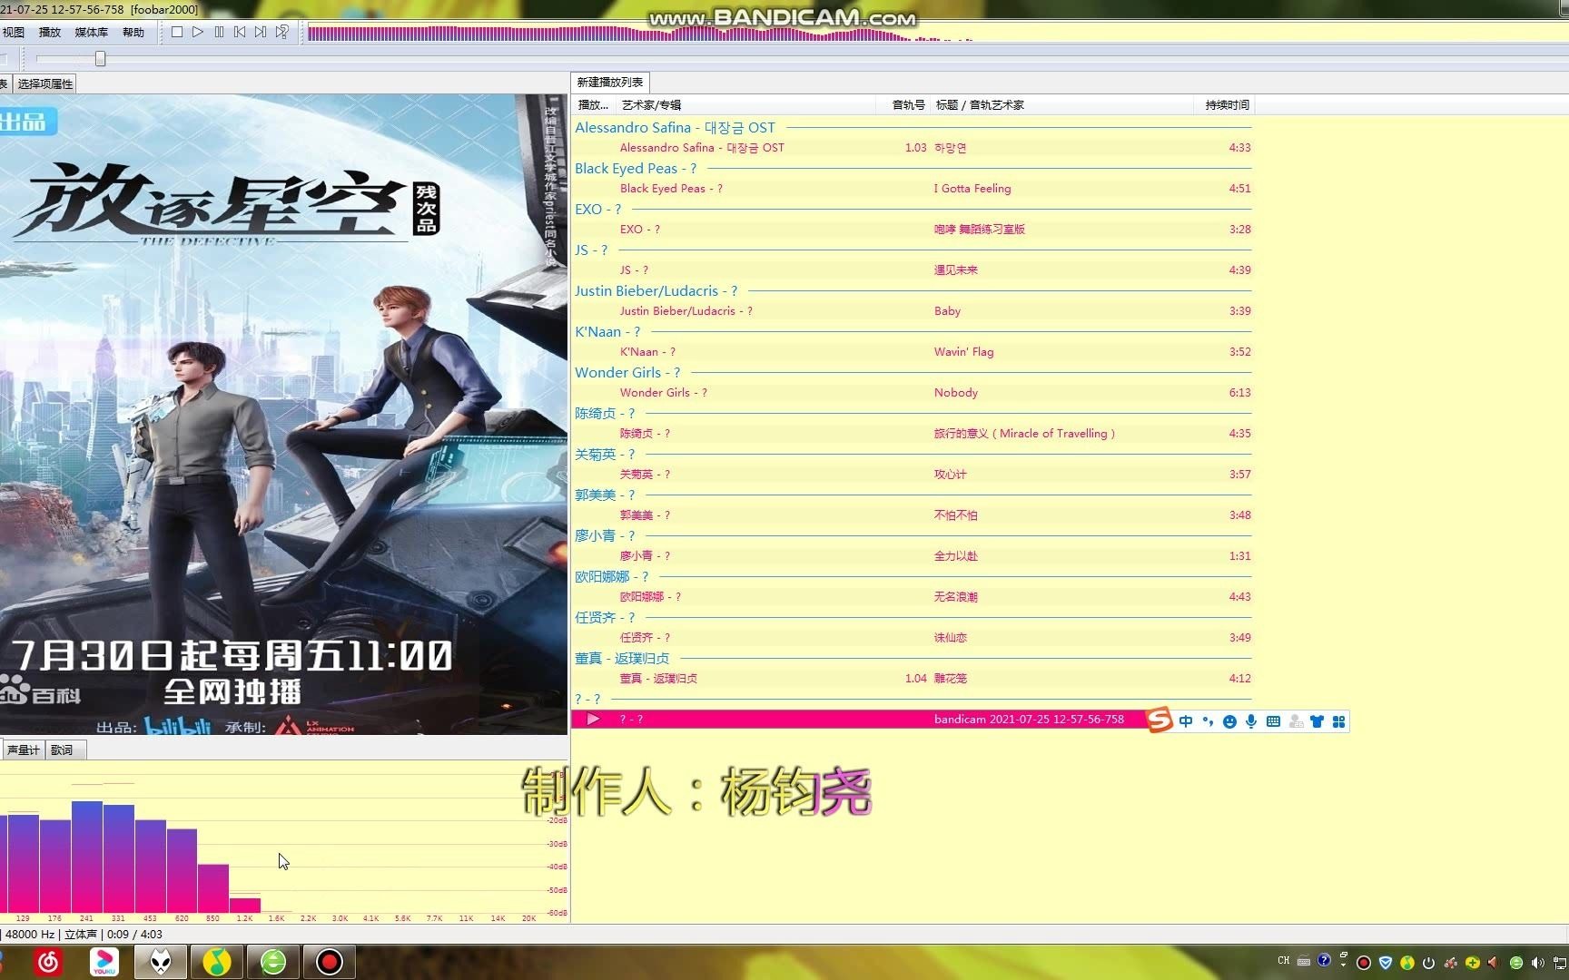Select the track Baby
1569x980 pixels.
pos(912,311)
